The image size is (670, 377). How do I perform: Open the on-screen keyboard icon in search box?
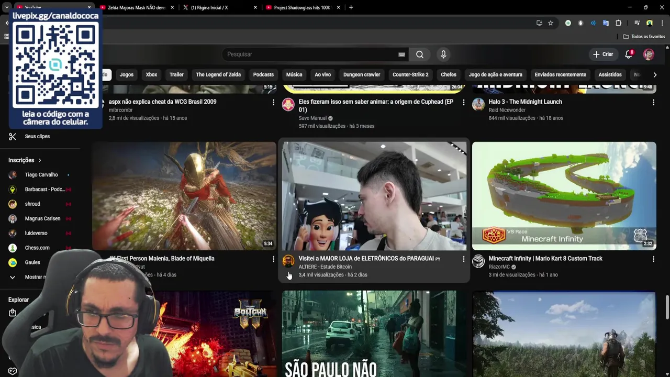pyautogui.click(x=401, y=54)
